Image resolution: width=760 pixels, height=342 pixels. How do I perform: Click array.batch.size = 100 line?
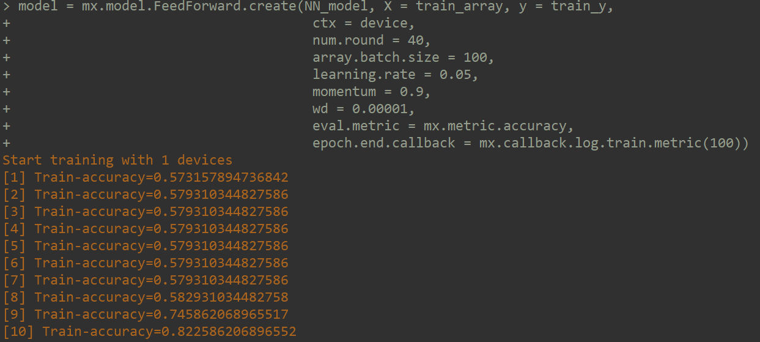click(x=403, y=58)
